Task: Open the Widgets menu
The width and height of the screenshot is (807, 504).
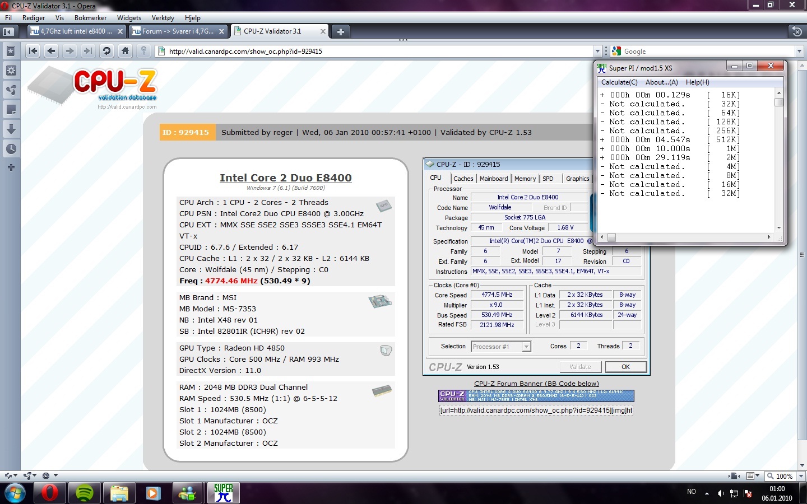Action: pos(129,18)
